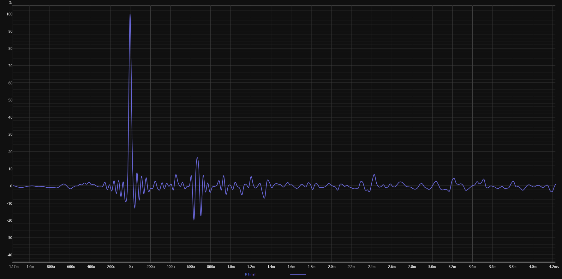Screen dimensions: 562x279
Task: Click the positive 10 y-axis label
Action: [10, 169]
